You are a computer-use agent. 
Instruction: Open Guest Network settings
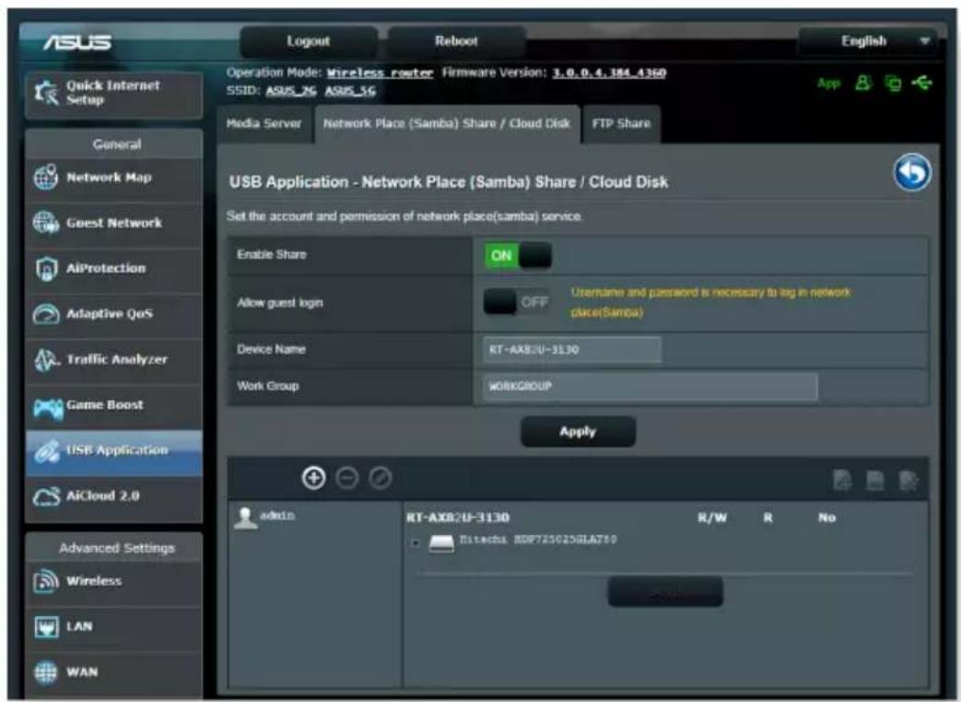pyautogui.click(x=114, y=223)
